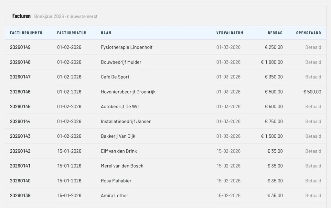
Task: Click the Betaald status for Fysiotherapie Lindenholt
Action: pos(313,47)
